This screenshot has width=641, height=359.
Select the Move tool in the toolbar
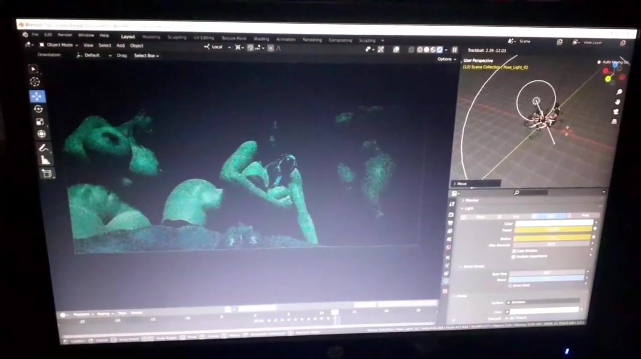[x=38, y=96]
